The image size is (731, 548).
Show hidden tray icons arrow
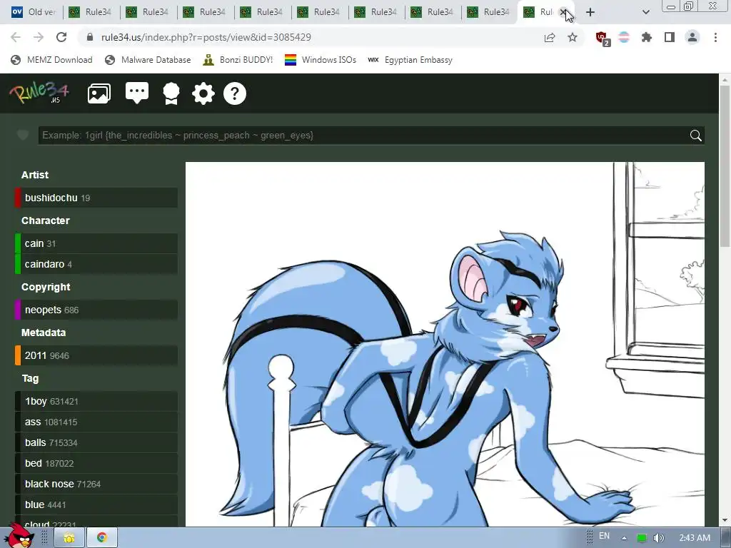[x=624, y=538]
